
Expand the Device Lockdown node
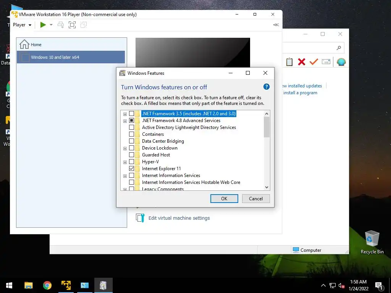(x=125, y=148)
